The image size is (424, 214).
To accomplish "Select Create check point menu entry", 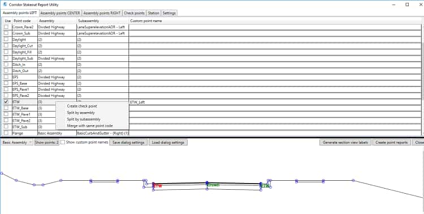I will 82,106.
